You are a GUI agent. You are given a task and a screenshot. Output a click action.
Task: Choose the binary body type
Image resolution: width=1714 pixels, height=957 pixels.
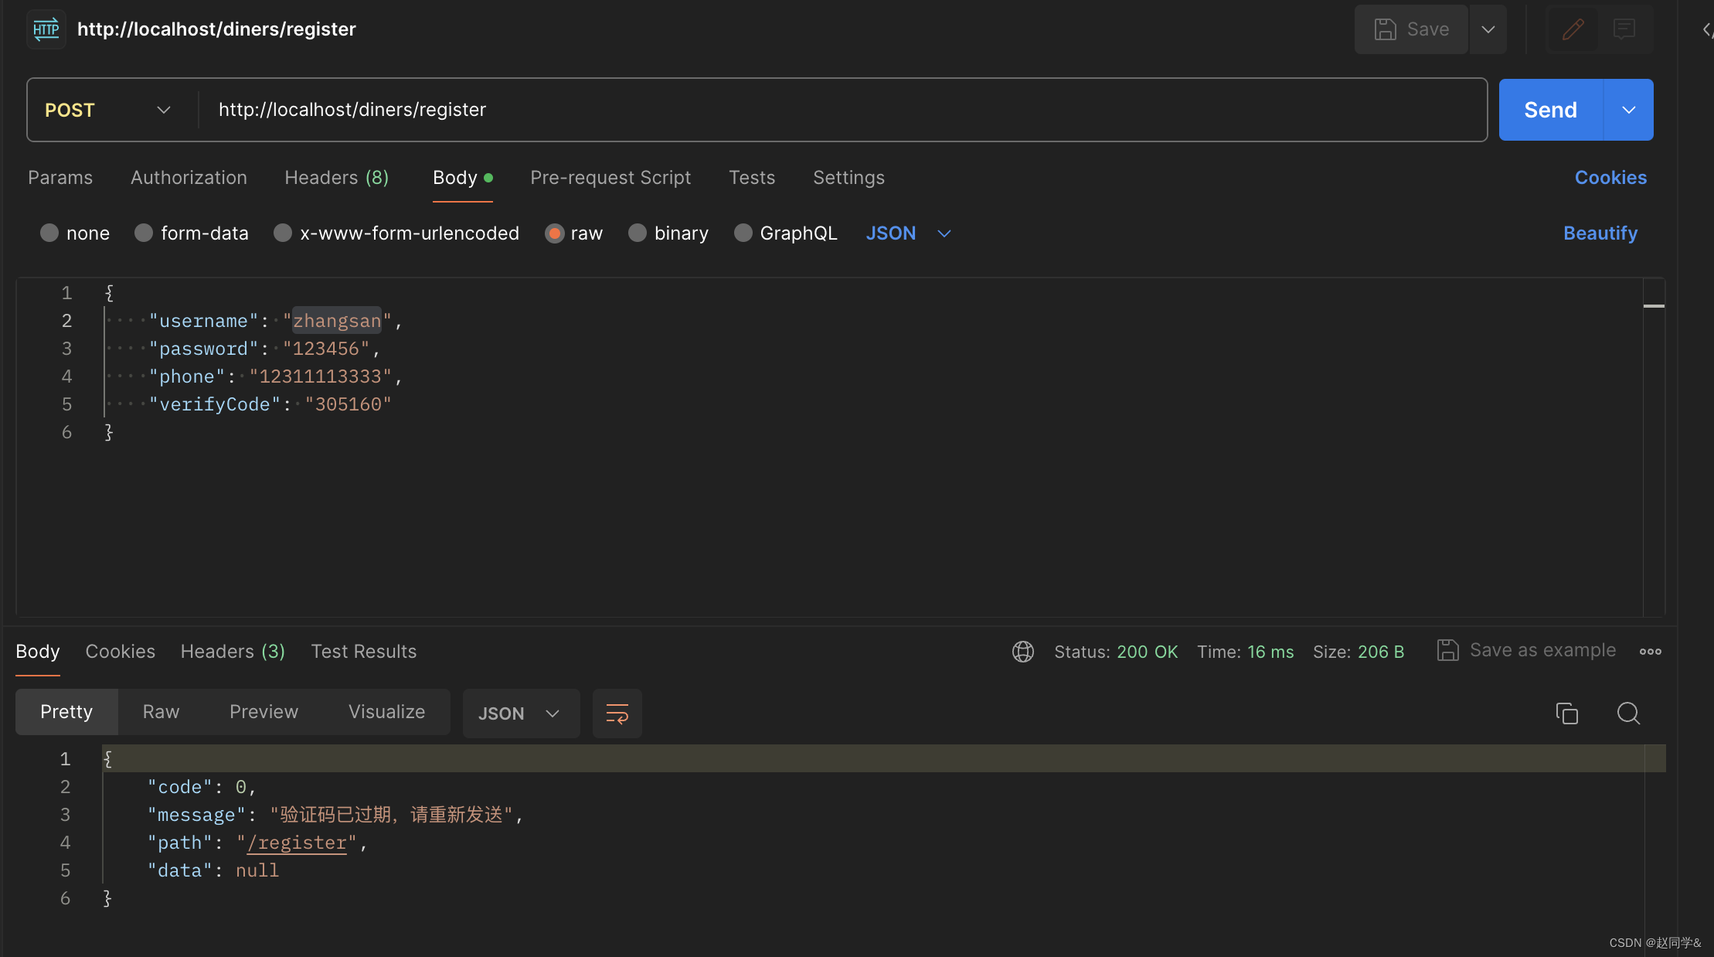(638, 233)
